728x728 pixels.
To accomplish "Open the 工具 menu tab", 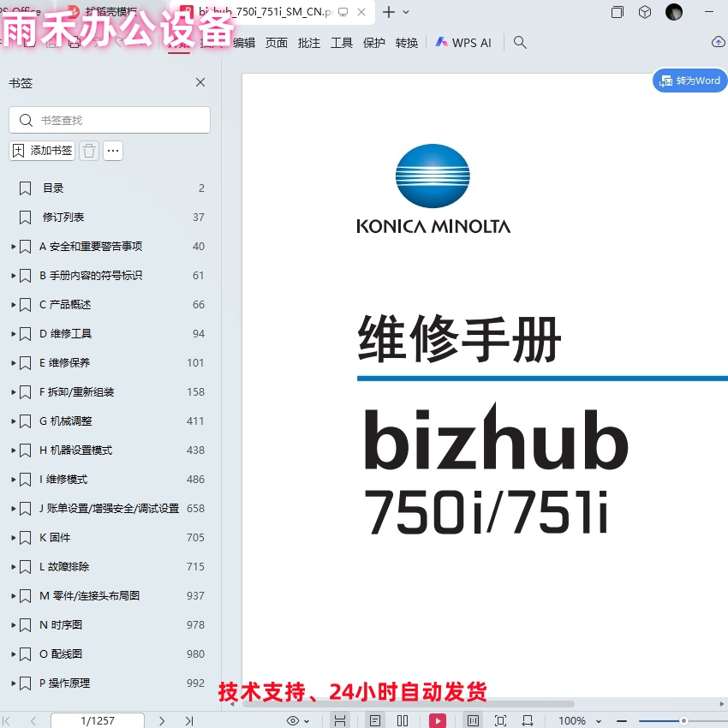I will pos(341,43).
